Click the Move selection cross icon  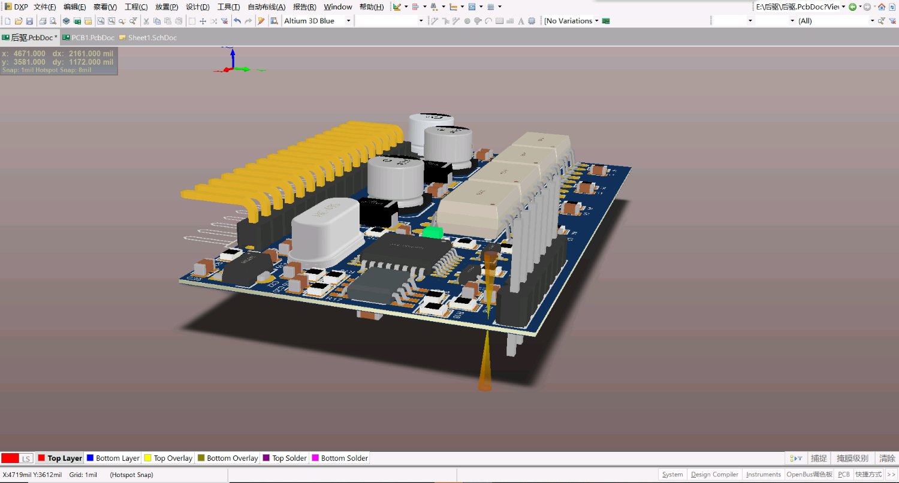coord(203,21)
